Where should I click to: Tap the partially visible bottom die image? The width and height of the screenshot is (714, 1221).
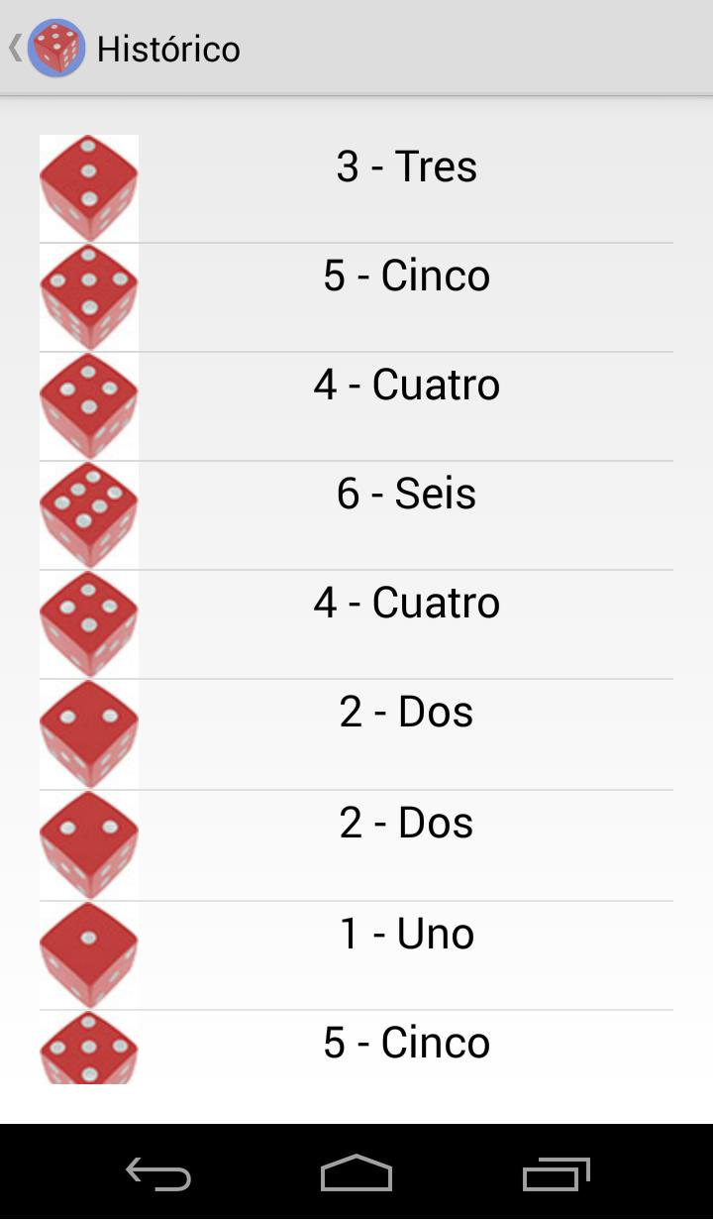[89, 1048]
